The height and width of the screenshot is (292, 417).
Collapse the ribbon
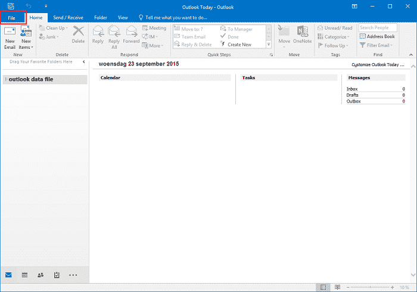(411, 54)
